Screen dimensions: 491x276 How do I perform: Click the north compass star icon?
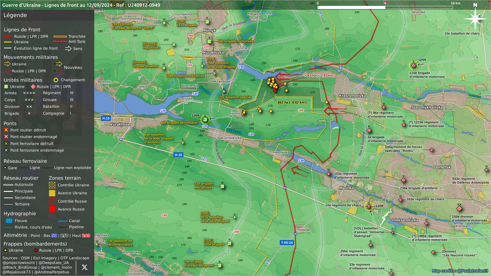pyautogui.click(x=475, y=19)
